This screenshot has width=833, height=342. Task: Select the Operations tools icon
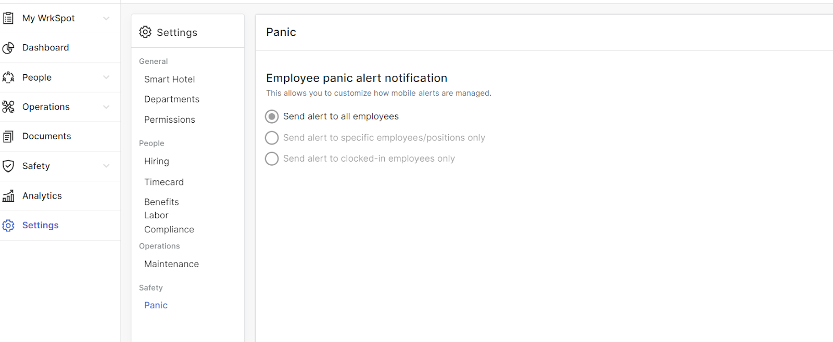8,107
